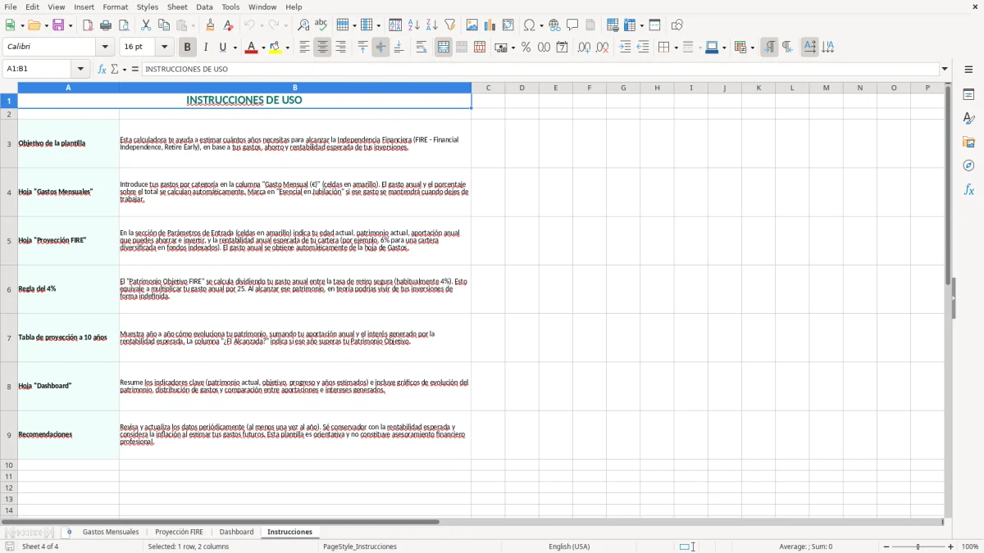Export directly as PDF

tap(88, 25)
